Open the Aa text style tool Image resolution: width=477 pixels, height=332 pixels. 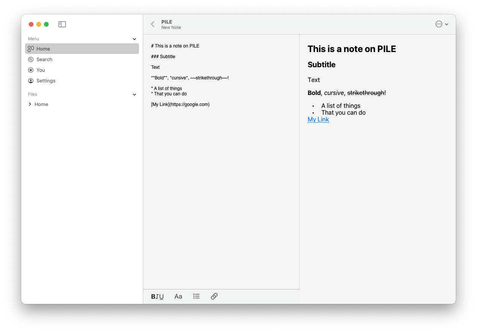click(x=178, y=297)
